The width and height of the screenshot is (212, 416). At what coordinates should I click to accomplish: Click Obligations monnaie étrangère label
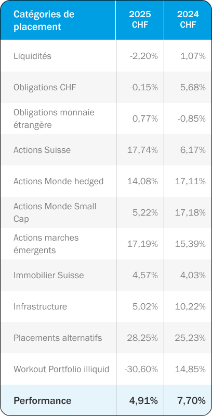point(54,118)
